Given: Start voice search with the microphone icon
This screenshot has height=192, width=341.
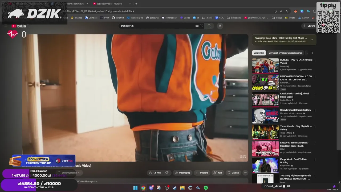Looking at the screenshot, I should (x=220, y=26).
